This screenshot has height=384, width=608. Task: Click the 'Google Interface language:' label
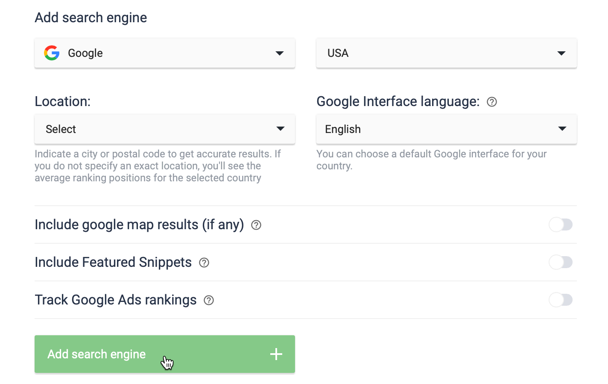(398, 101)
